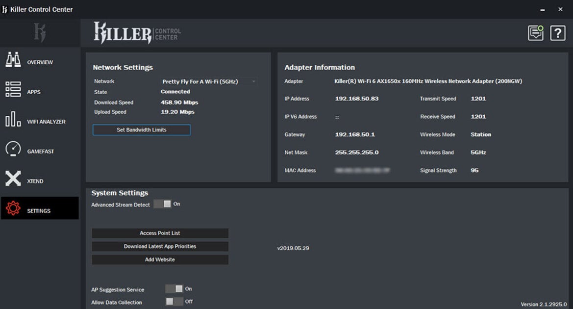573x309 pixels.
Task: Click Download Latest App Priorities
Action: [x=160, y=247]
